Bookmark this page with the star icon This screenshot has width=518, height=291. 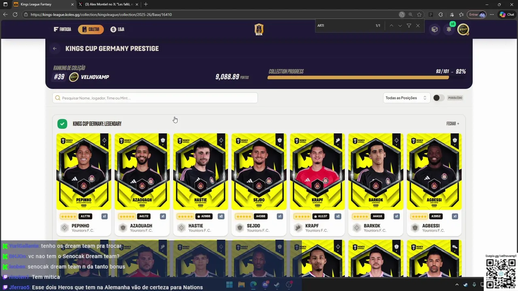coord(419,15)
